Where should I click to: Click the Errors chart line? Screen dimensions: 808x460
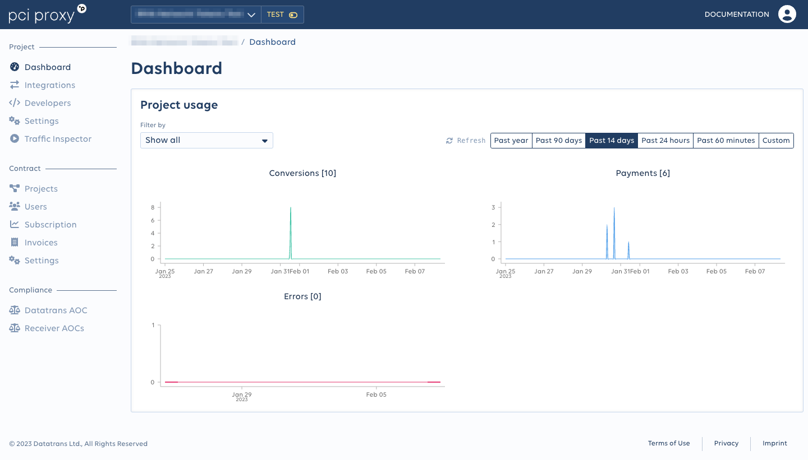pos(302,382)
